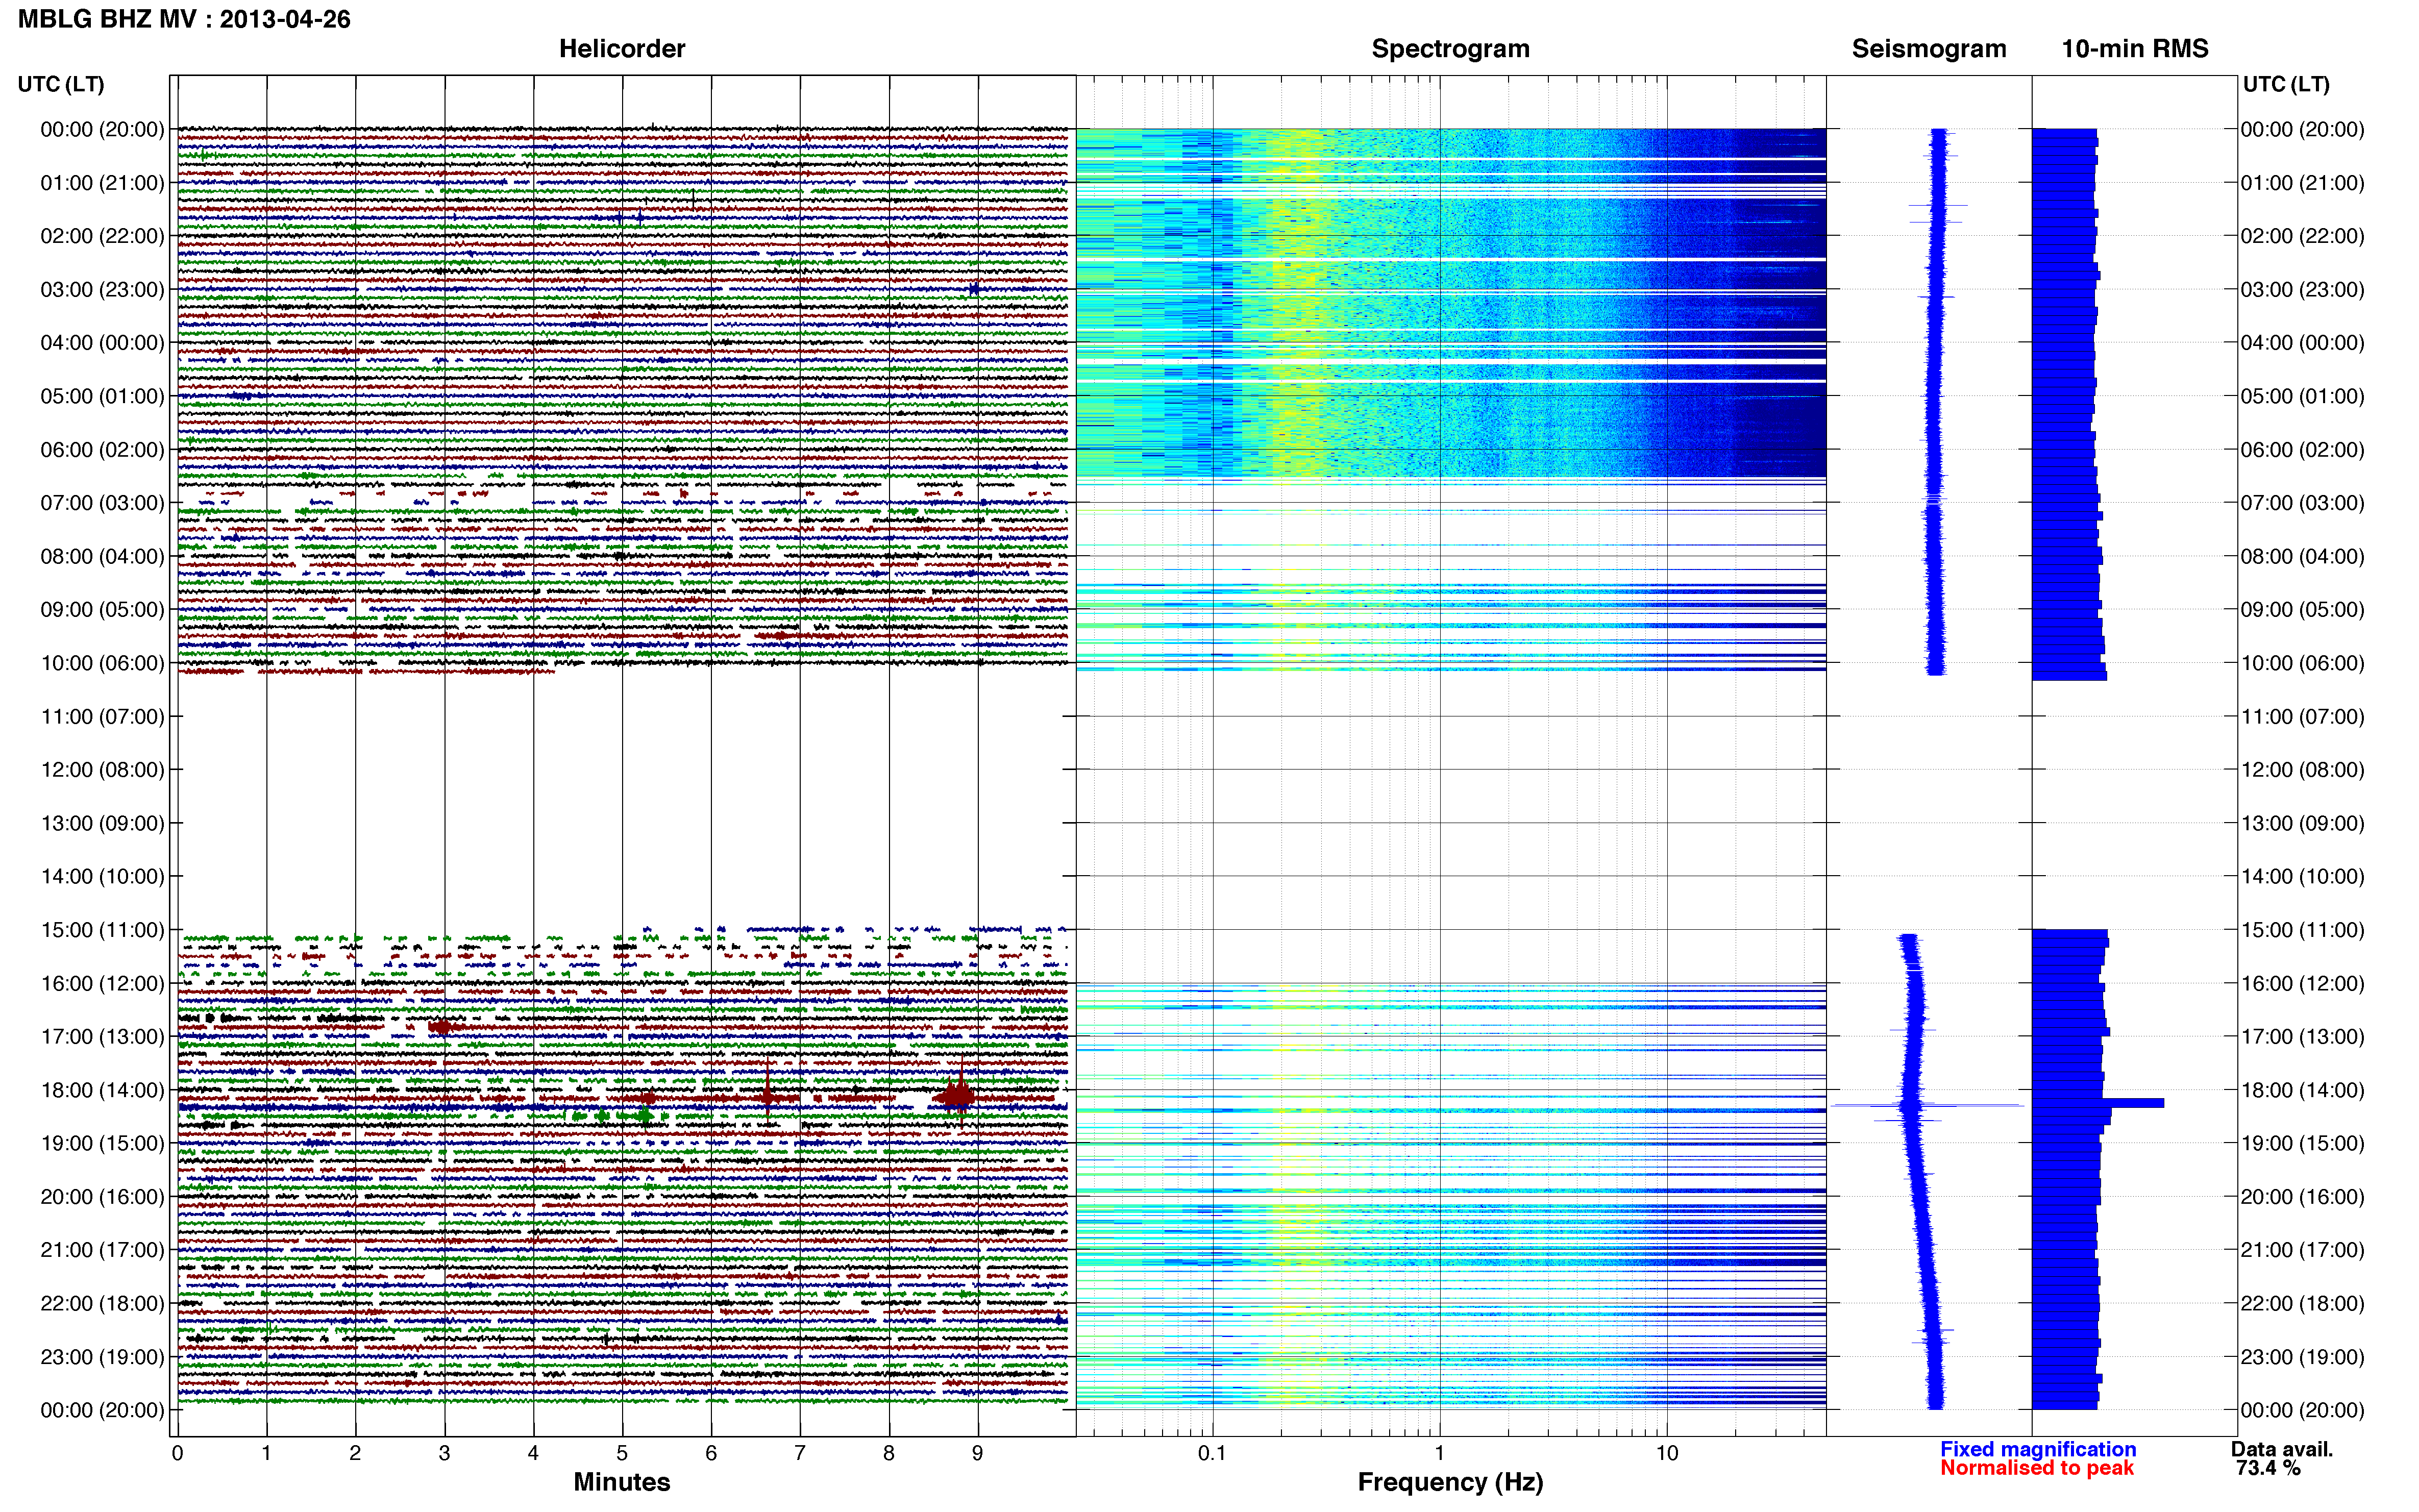Click the left-axis '23:00 (19:00)' time label
This screenshot has height=1512, width=2419.
(x=102, y=1357)
